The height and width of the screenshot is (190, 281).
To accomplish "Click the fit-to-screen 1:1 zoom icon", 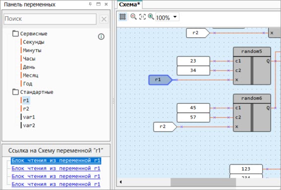I will (x=142, y=17).
